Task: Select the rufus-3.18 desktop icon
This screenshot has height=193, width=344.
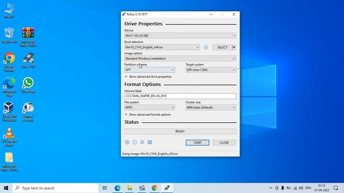Action: click(x=28, y=60)
